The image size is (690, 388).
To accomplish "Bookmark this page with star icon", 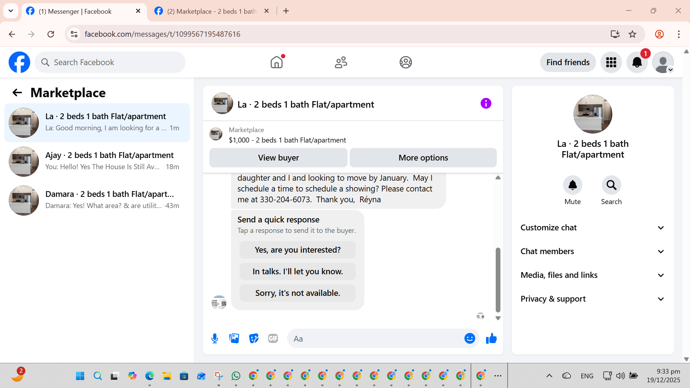I will (632, 34).
